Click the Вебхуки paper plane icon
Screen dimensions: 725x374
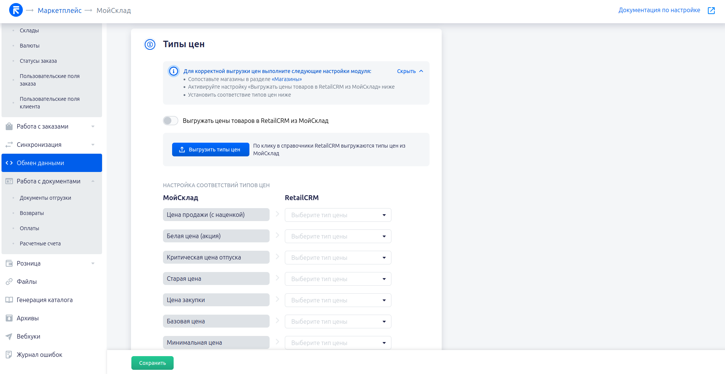coord(9,336)
